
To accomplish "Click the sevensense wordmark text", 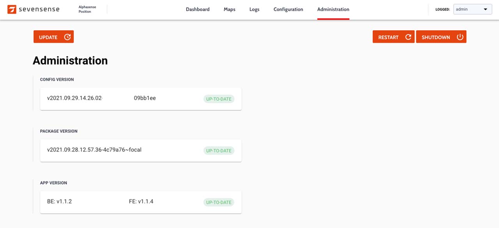I will [39, 9].
